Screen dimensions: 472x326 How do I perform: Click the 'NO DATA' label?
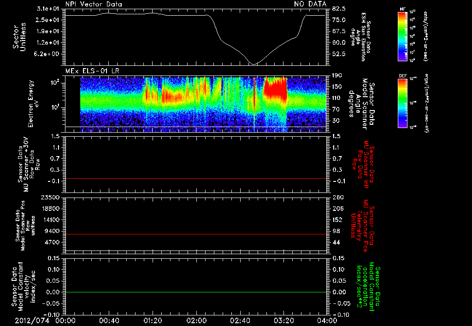(x=310, y=4)
